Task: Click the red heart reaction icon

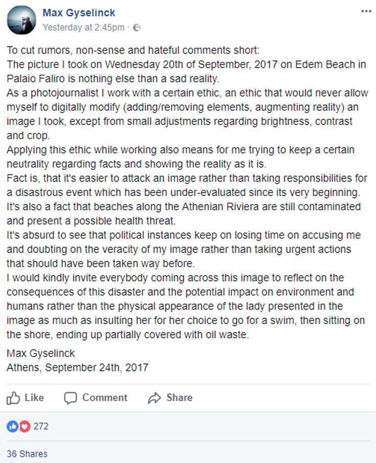Action: point(24,426)
